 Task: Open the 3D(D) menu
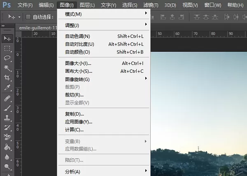pos(170,5)
